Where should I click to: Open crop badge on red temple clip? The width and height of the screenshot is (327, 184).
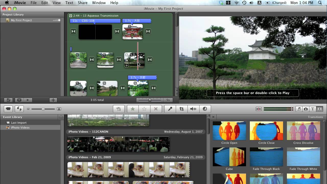(x=130, y=27)
